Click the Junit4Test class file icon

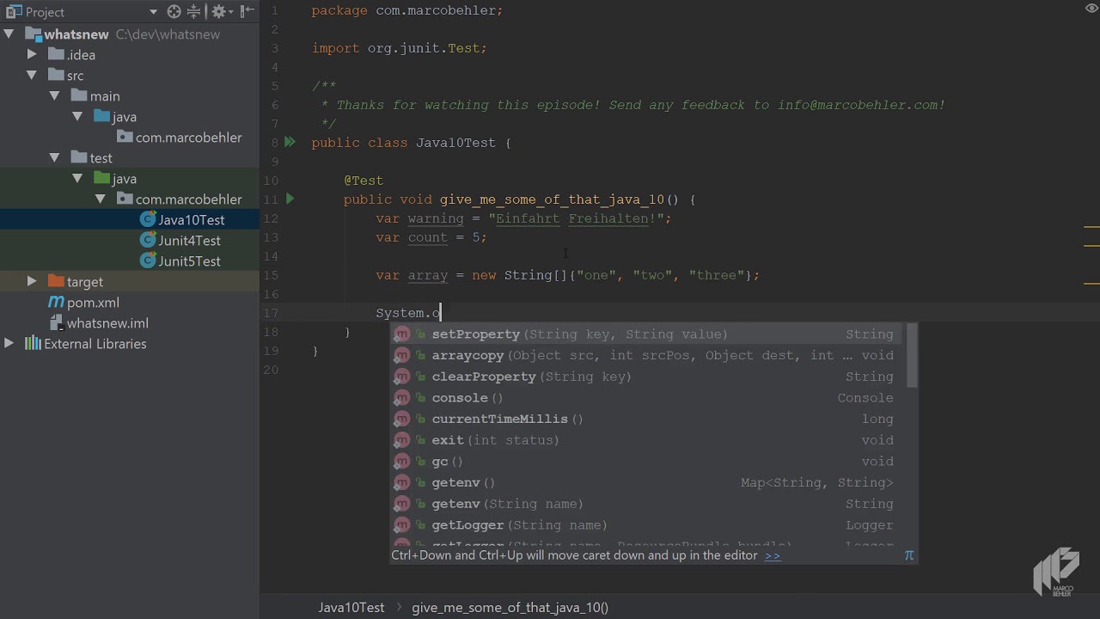click(147, 241)
